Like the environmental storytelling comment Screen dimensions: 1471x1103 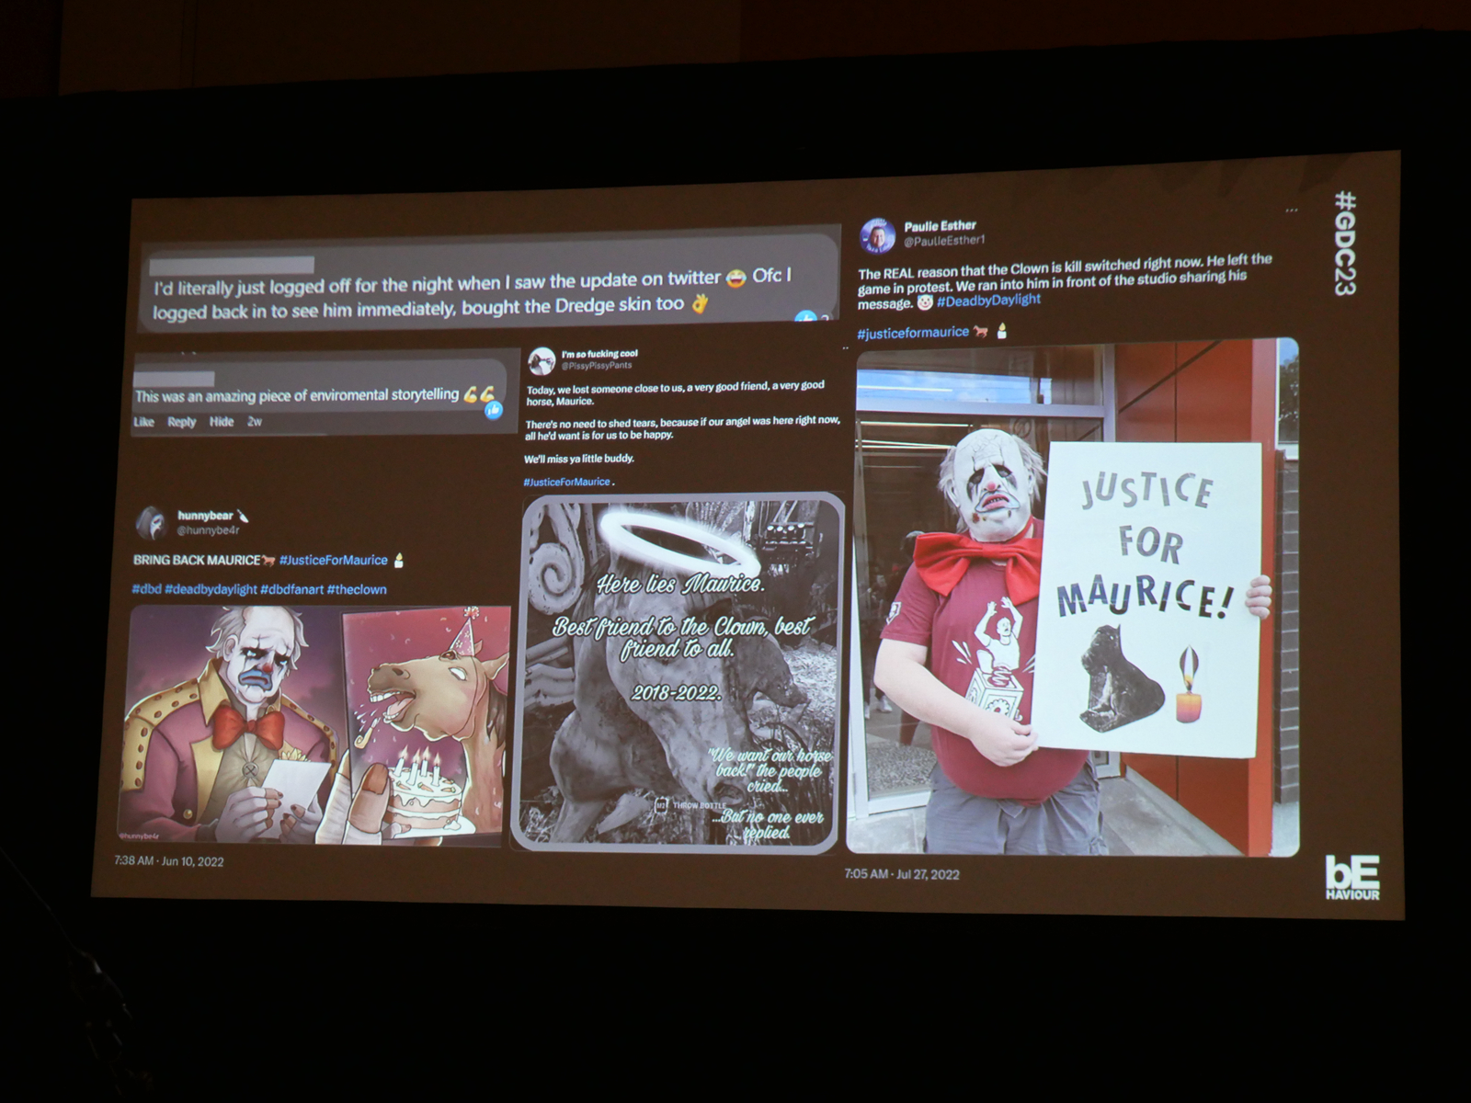[x=144, y=422]
